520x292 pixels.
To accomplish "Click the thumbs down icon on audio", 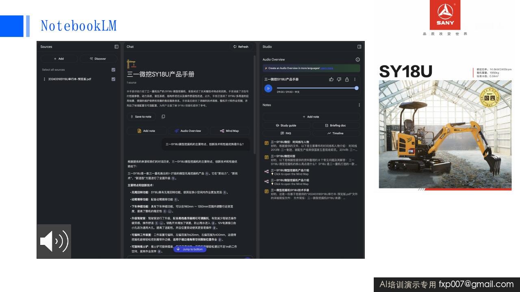I will point(339,79).
